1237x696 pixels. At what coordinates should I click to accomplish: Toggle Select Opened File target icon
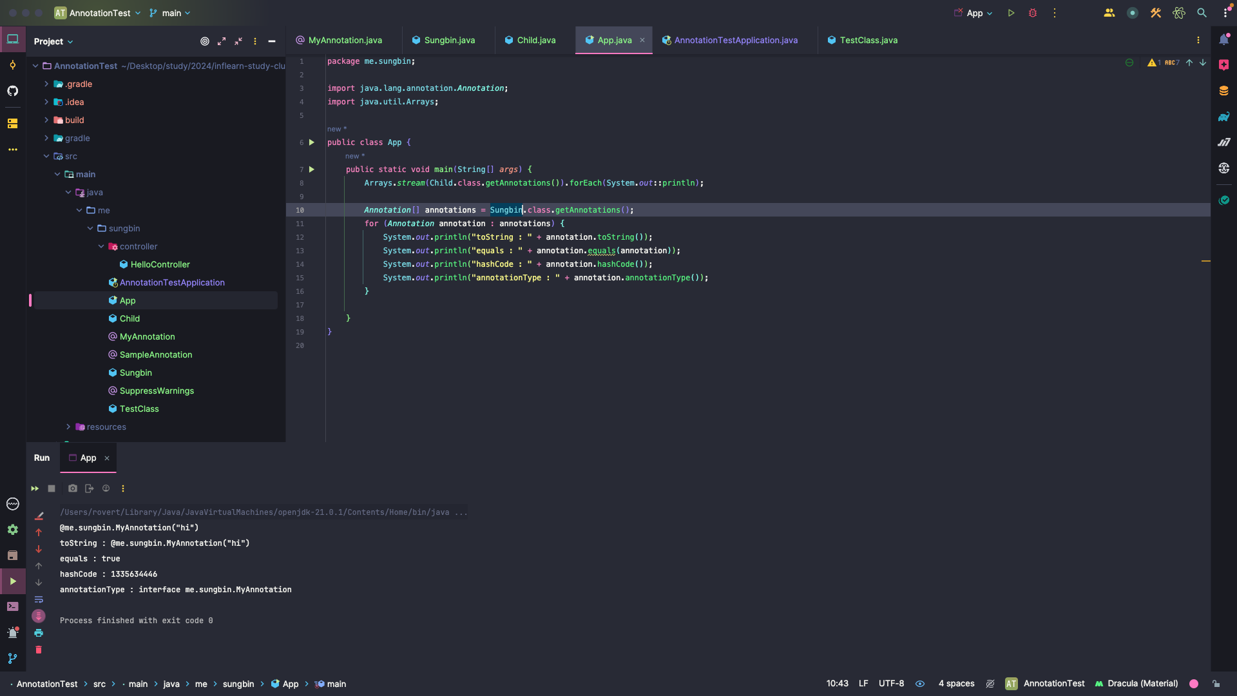pos(205,41)
